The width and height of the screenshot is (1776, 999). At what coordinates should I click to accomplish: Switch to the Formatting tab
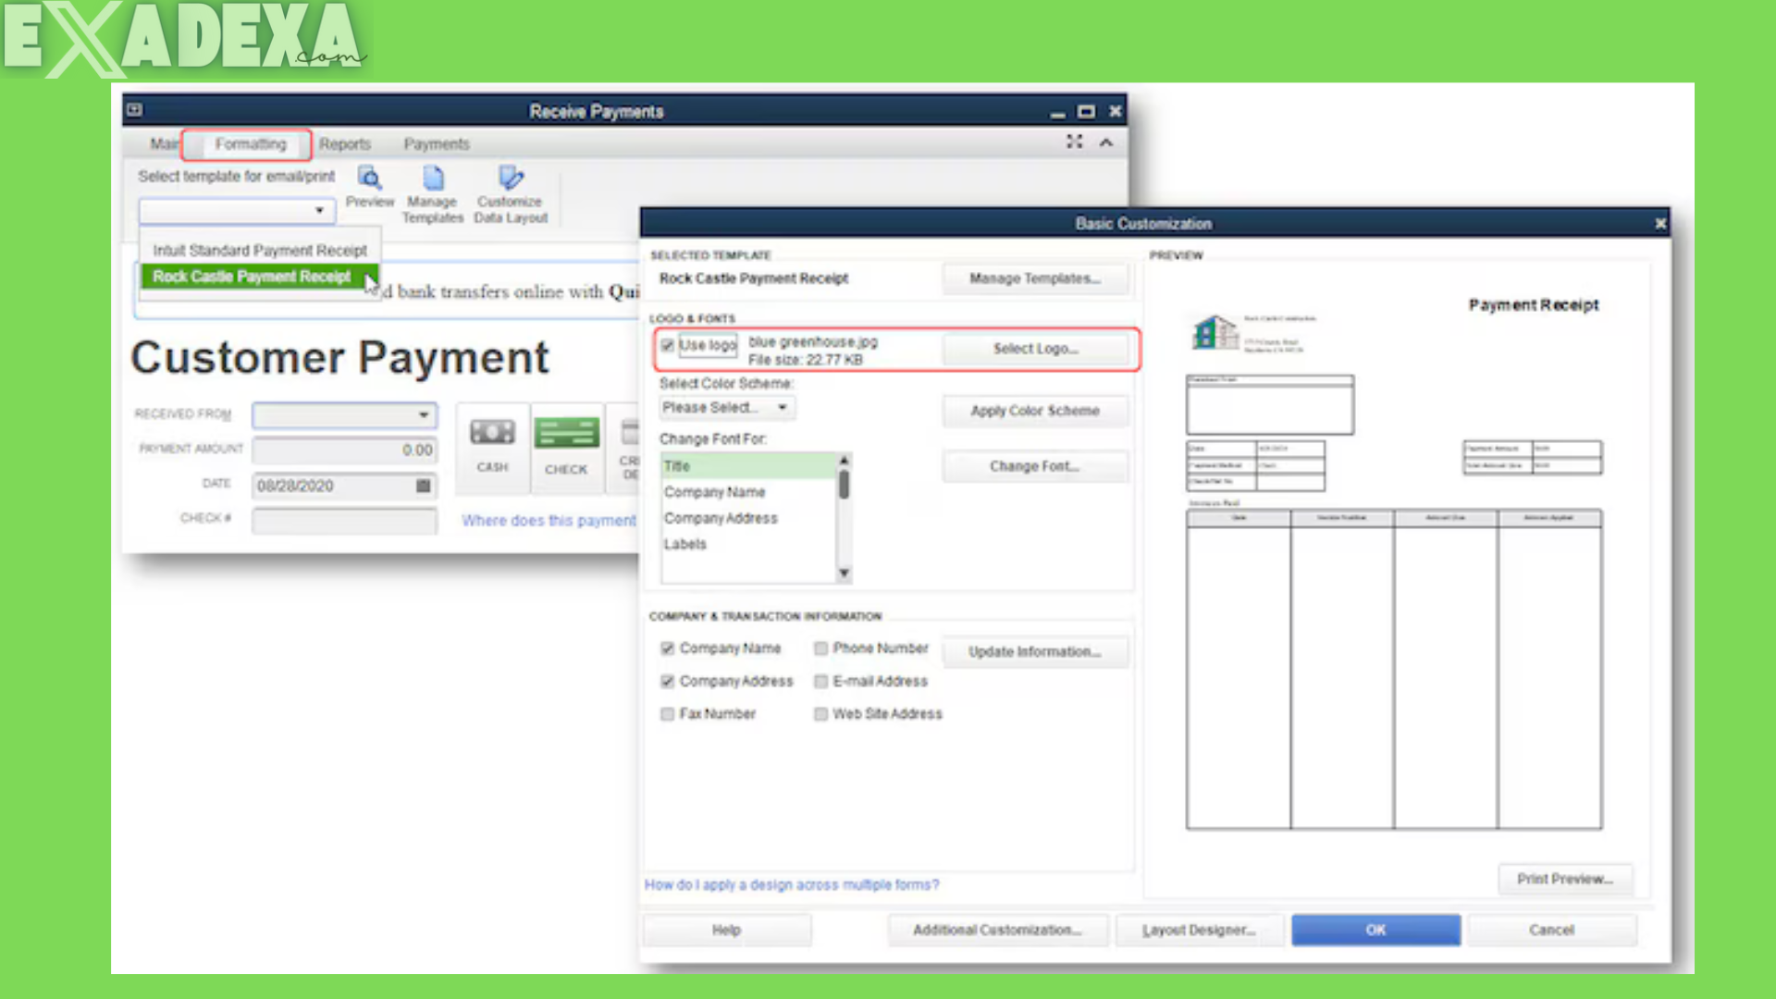click(251, 144)
